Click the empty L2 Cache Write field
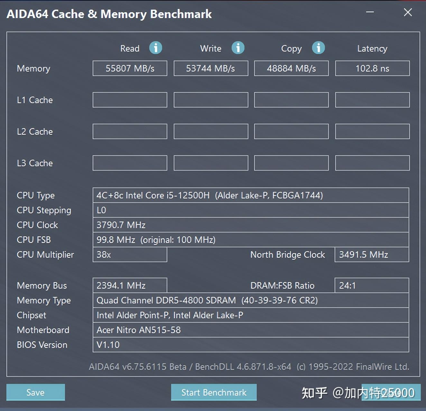 pyautogui.click(x=211, y=131)
